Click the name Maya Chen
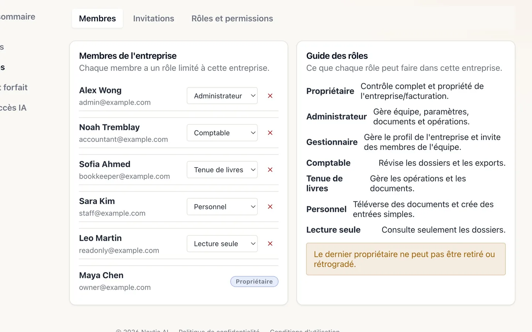 (101, 275)
